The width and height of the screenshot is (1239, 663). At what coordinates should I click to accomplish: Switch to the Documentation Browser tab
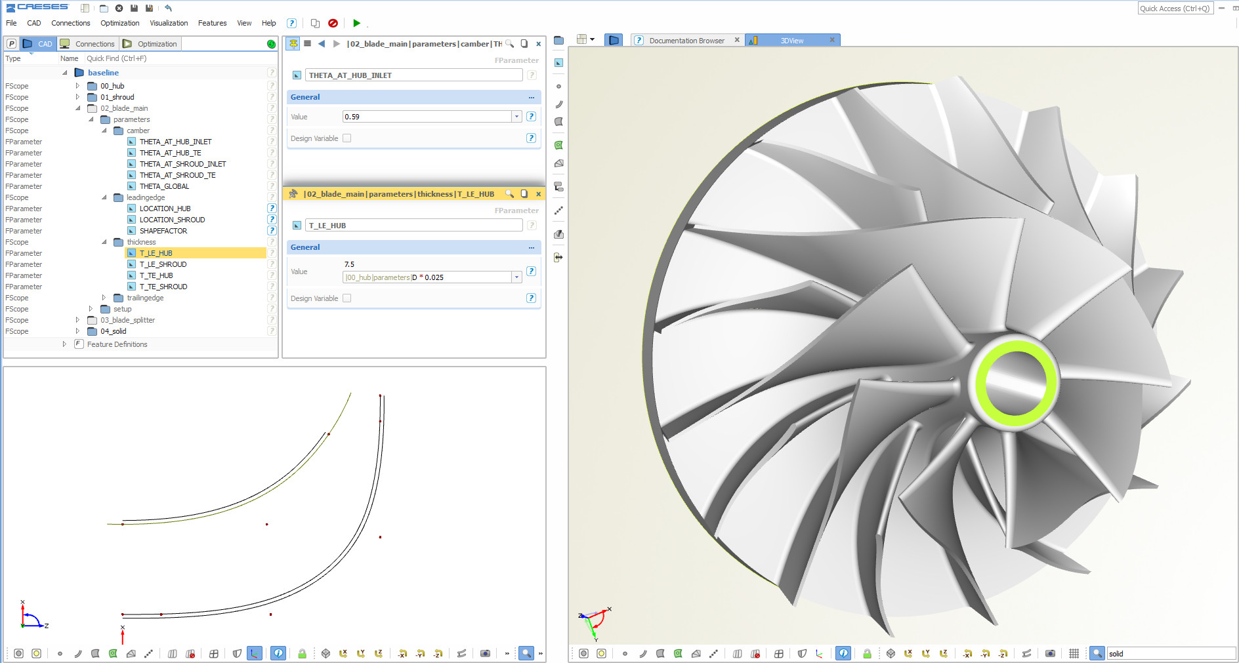click(686, 40)
